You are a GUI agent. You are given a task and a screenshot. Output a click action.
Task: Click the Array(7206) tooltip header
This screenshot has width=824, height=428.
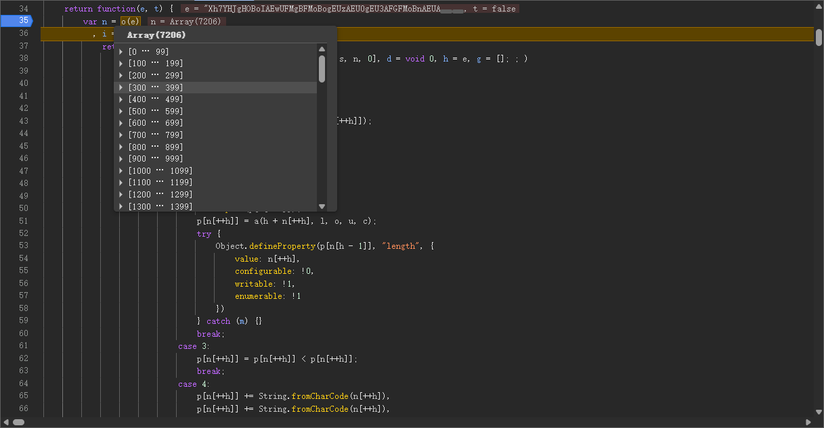coord(156,35)
